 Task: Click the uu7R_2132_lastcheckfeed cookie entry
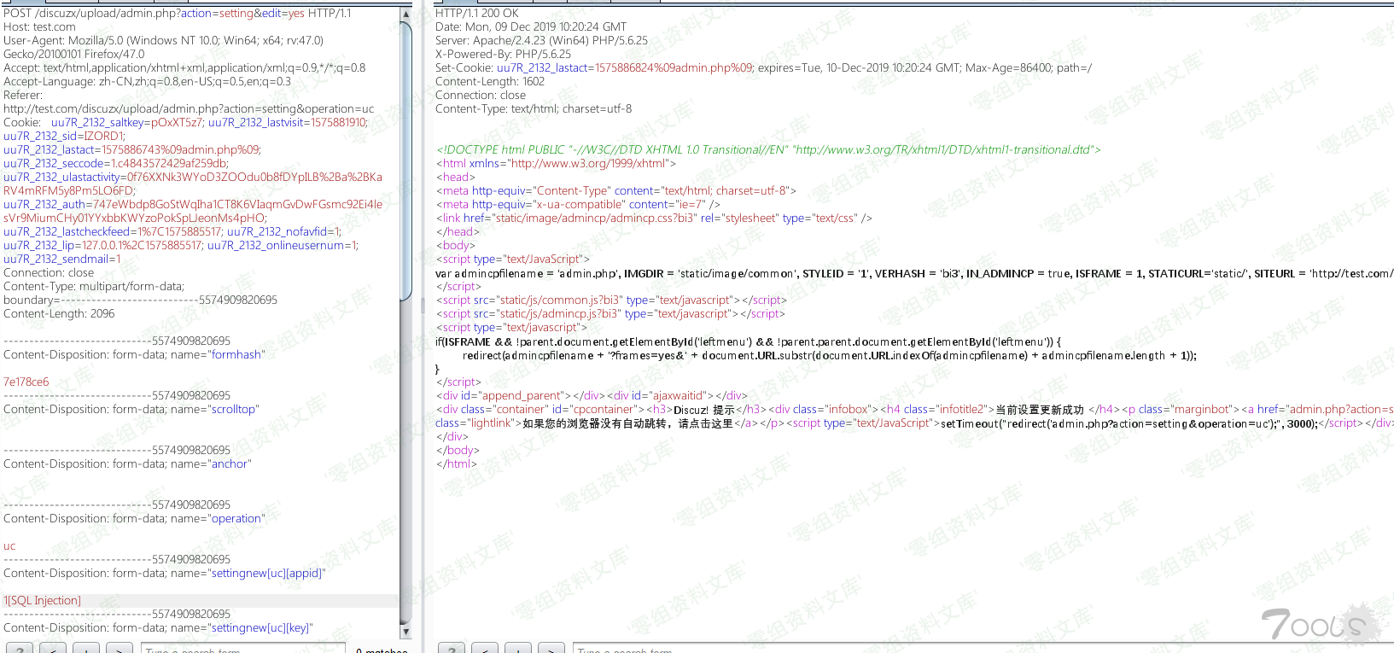coord(113,231)
